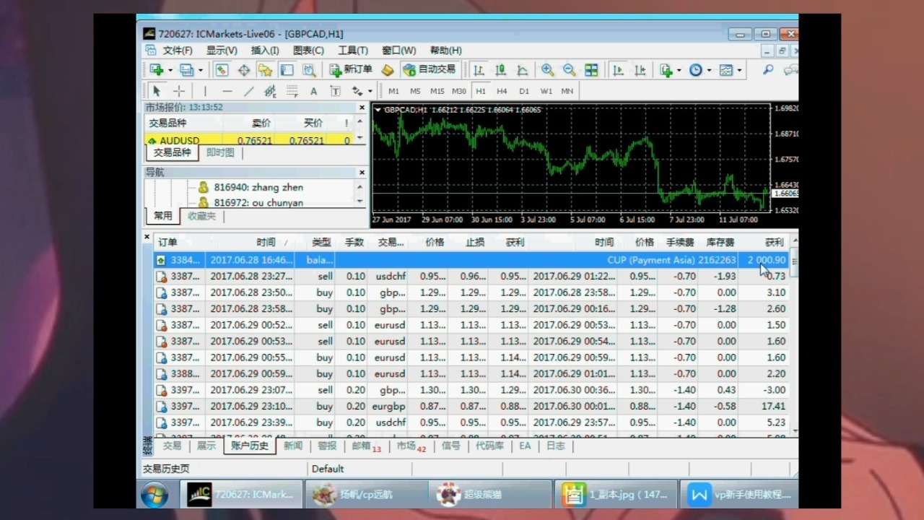The image size is (924, 520).
Task: Select the trendline drawing tool
Action: [248, 91]
